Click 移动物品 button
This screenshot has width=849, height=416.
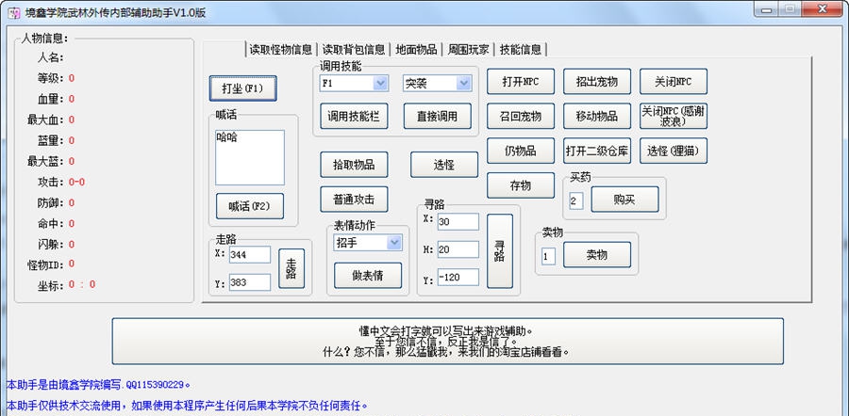[x=597, y=116]
